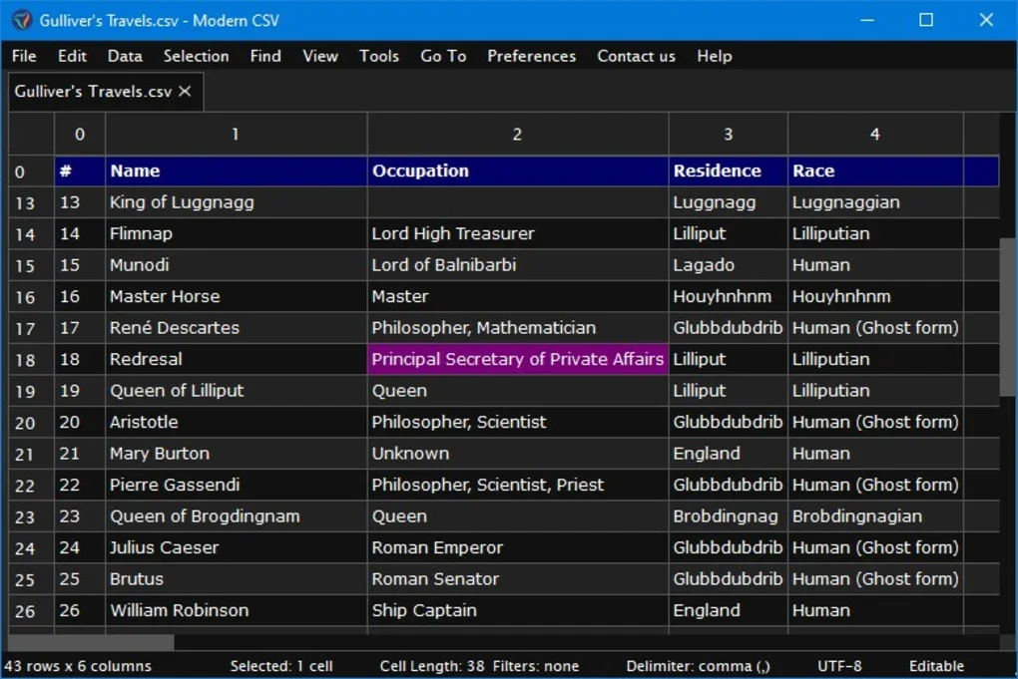Close the Gulliver's Travels.csv tab

tap(184, 90)
